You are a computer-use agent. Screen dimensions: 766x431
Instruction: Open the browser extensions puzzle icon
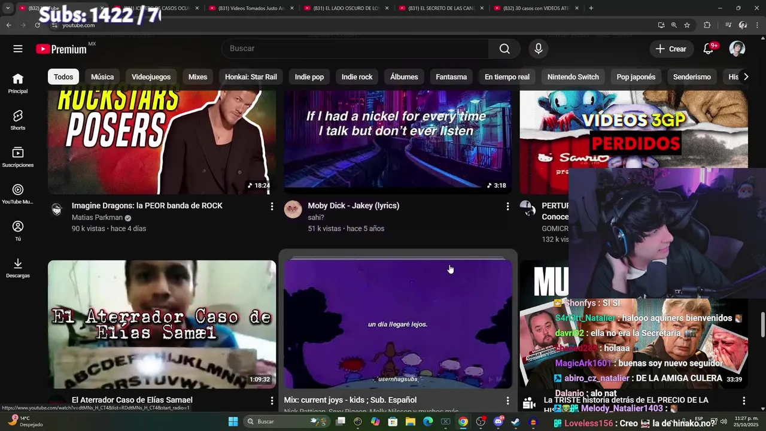tap(707, 25)
